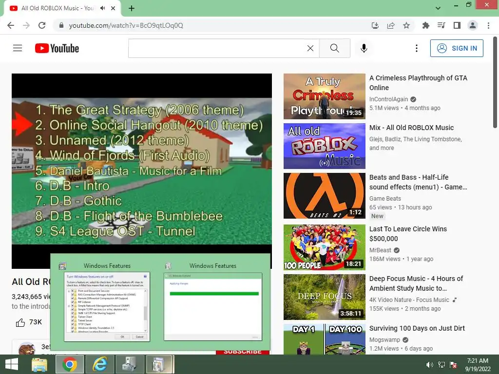Clear the search box with X
The height and width of the screenshot is (374, 499).
tap(310, 48)
